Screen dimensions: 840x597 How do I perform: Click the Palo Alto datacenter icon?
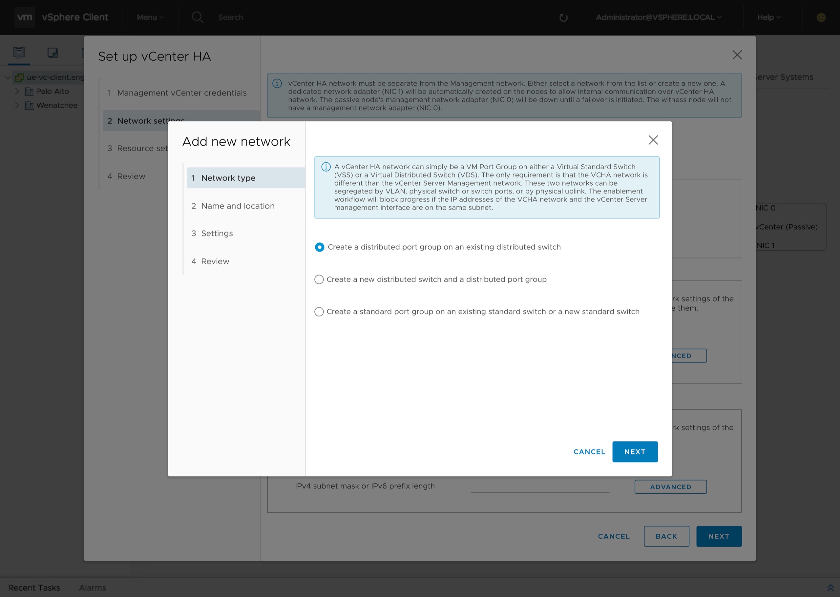(29, 92)
